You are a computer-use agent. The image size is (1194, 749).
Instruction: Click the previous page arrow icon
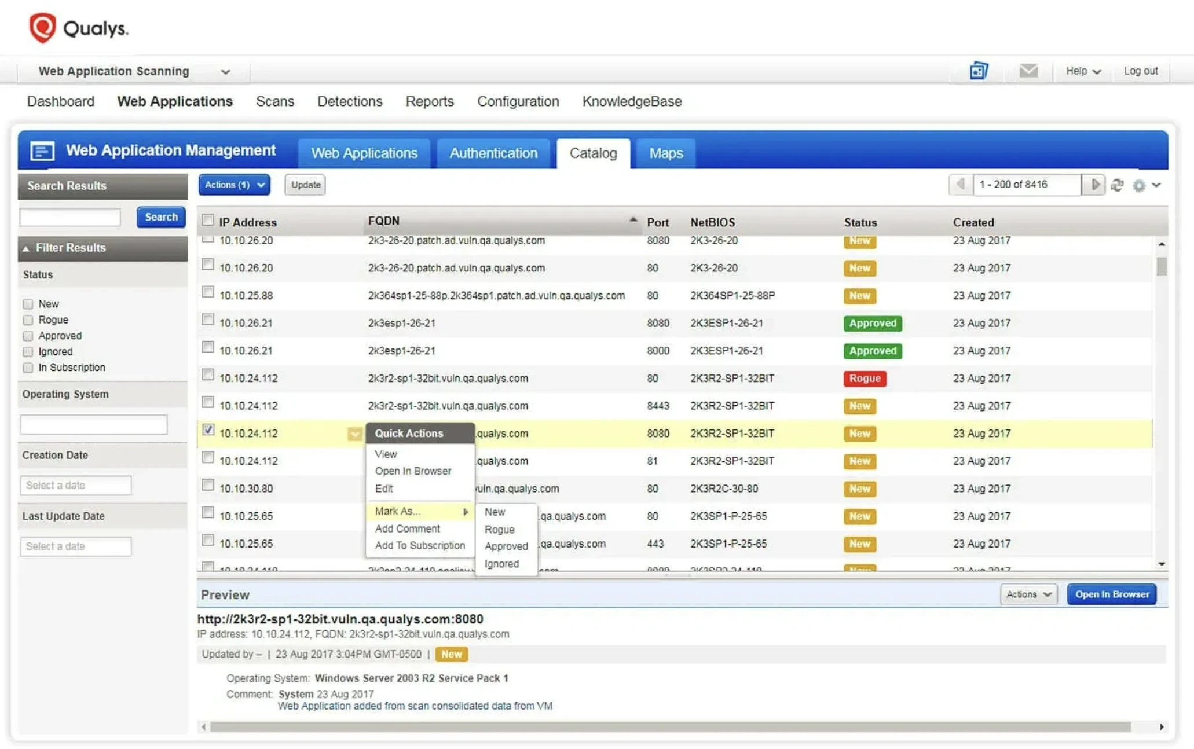[960, 185]
